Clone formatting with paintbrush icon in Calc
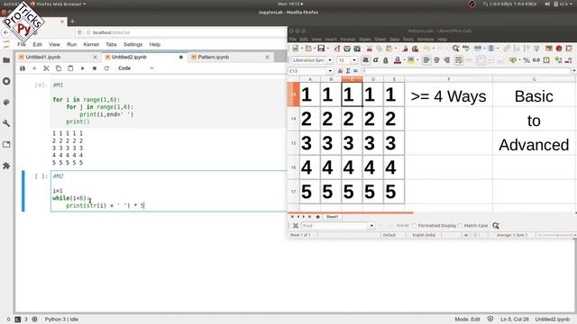Image resolution: width=577 pixels, height=324 pixels. pyautogui.click(x=405, y=49)
